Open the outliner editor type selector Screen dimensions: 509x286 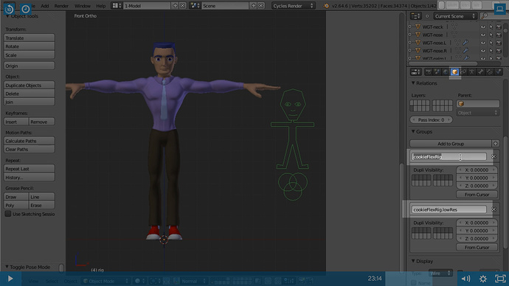[x=415, y=16]
